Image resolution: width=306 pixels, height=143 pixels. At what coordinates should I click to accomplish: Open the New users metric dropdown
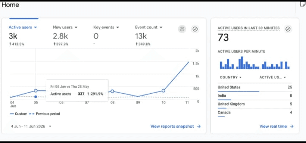[x=65, y=27]
